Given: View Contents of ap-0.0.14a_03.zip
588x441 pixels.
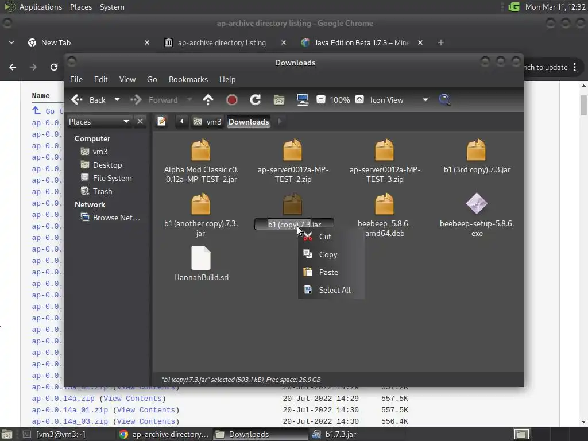Looking at the screenshot, I should click(146, 421).
